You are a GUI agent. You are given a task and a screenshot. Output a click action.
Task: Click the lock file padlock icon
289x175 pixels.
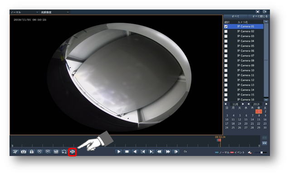[x=31, y=151]
